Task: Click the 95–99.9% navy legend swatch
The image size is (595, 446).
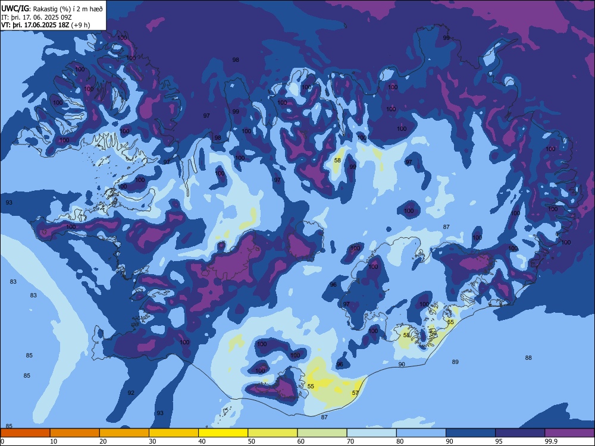Action: coord(520,433)
